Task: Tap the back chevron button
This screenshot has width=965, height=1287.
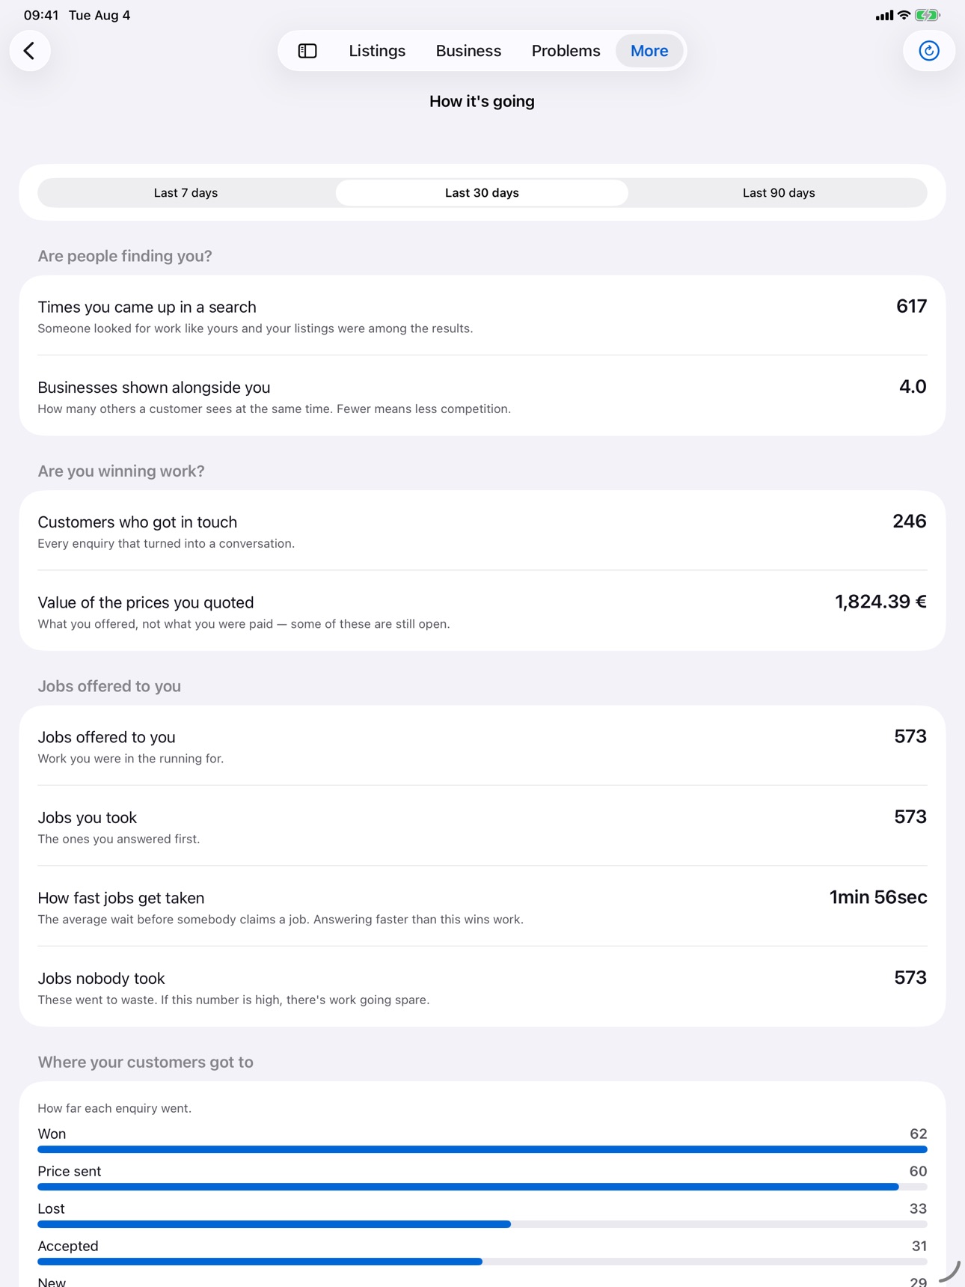Action: point(30,51)
